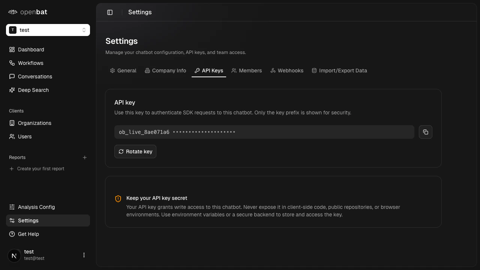Open the Workflows section
Image resolution: width=480 pixels, height=270 pixels.
(x=30, y=63)
